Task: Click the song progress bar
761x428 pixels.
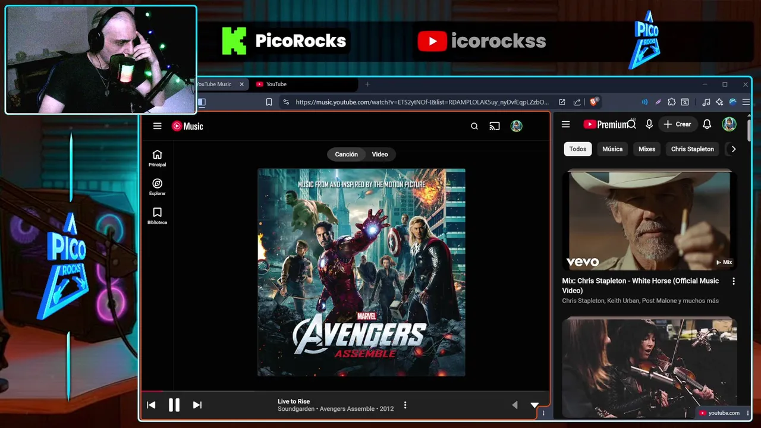Action: point(345,391)
